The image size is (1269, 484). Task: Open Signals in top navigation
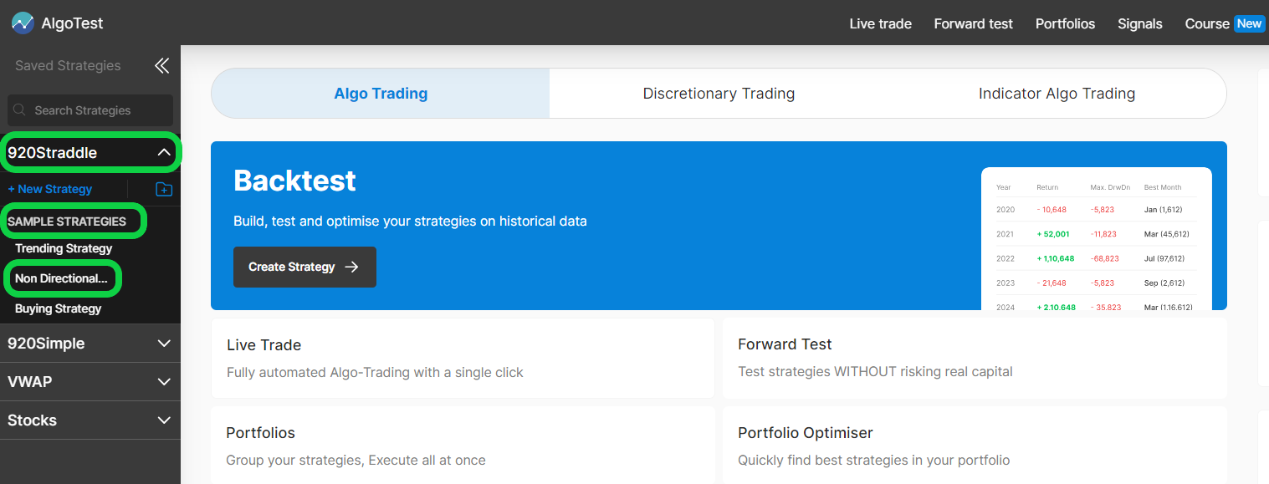[1139, 23]
